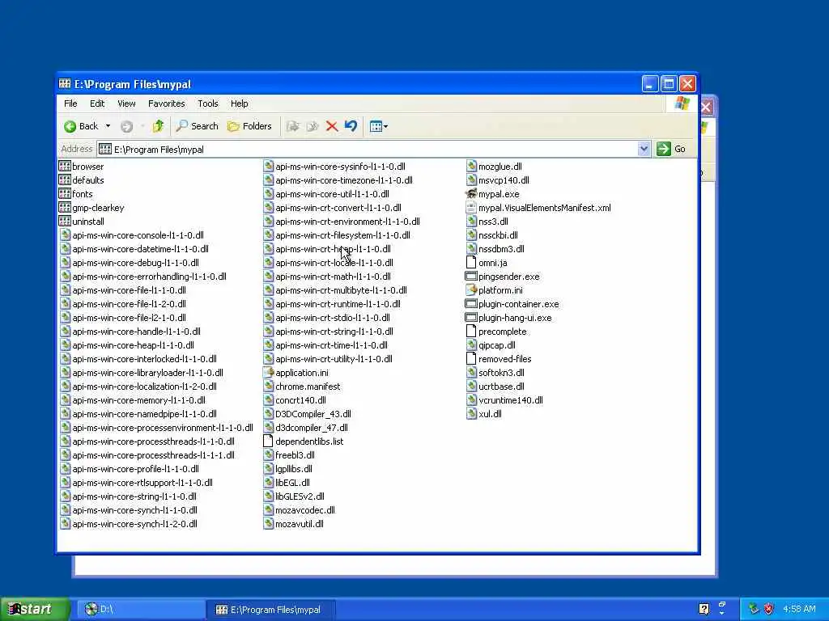Viewport: 829px width, 621px height.
Task: Click the Windows Start button
Action: (x=35, y=609)
